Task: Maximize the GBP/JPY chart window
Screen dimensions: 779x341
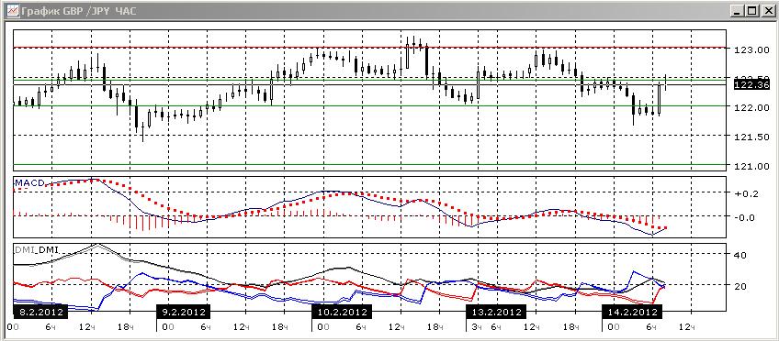Action: tap(751, 10)
